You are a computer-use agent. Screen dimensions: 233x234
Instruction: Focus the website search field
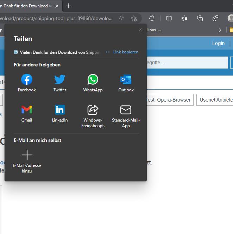pos(187,63)
